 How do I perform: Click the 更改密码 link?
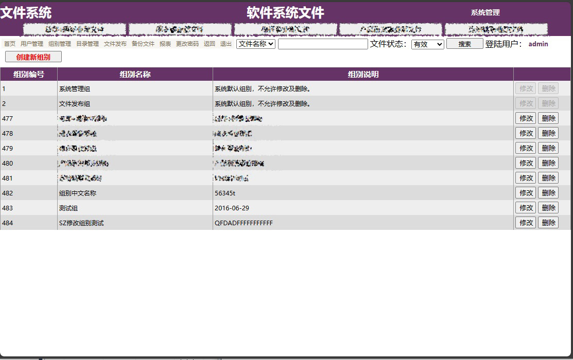point(187,44)
